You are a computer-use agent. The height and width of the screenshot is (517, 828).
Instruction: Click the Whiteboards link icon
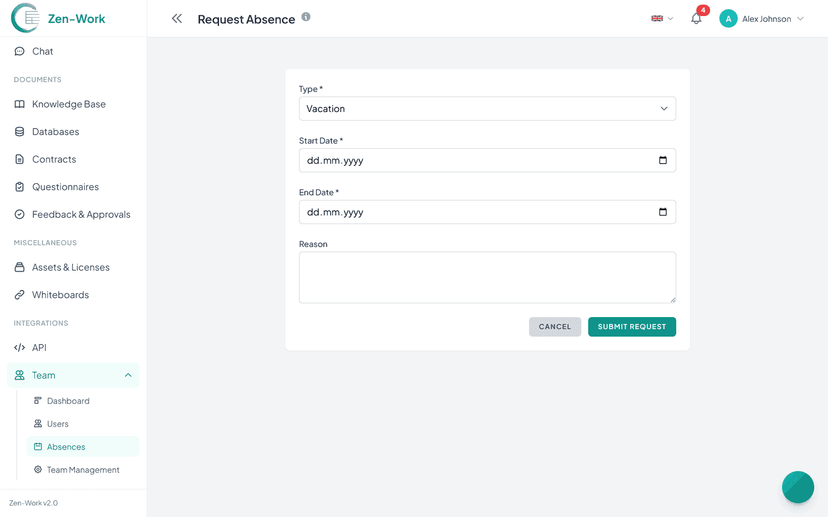(x=20, y=295)
